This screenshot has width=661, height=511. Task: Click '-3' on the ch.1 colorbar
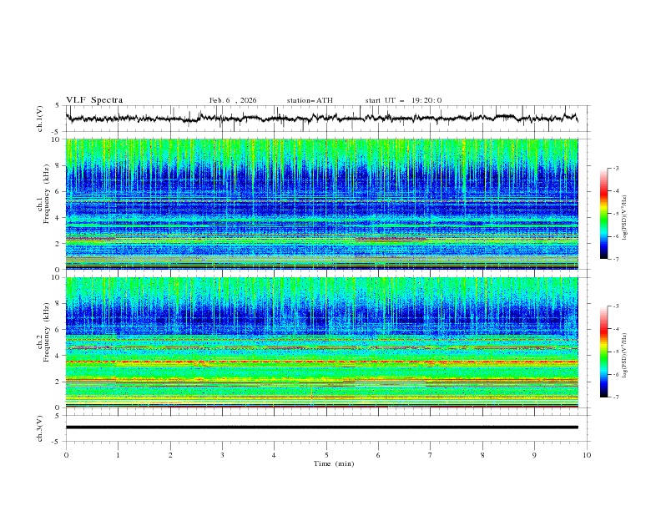pyautogui.click(x=615, y=168)
